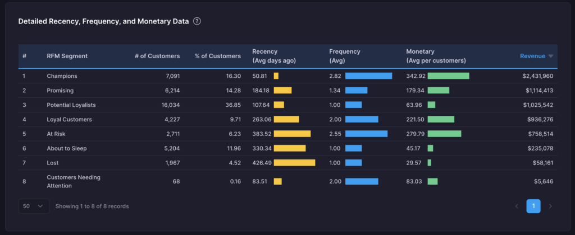Click the # index column header

[24, 57]
